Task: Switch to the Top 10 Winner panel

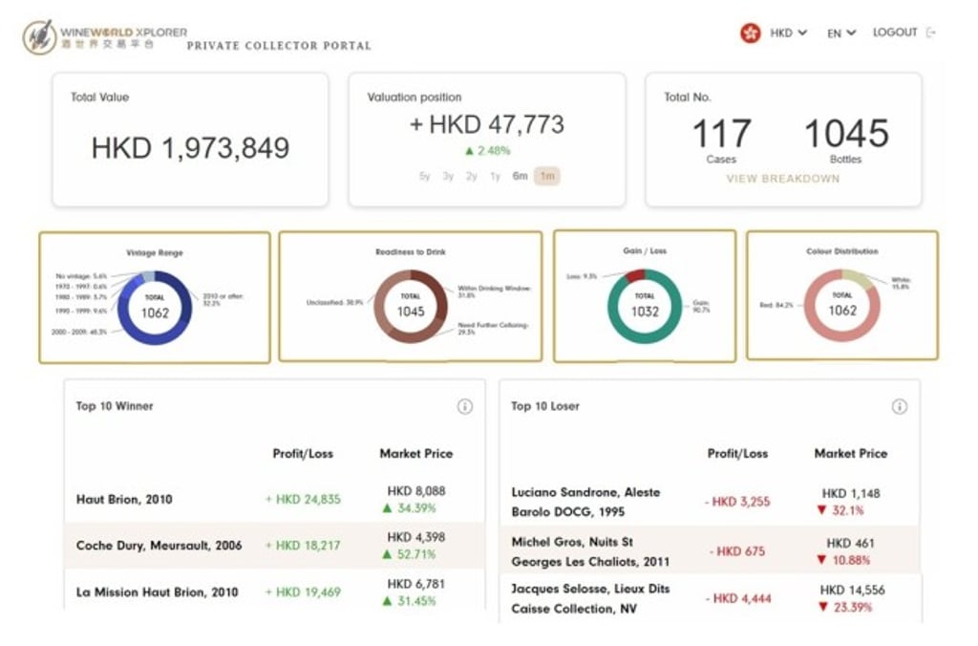Action: [116, 406]
